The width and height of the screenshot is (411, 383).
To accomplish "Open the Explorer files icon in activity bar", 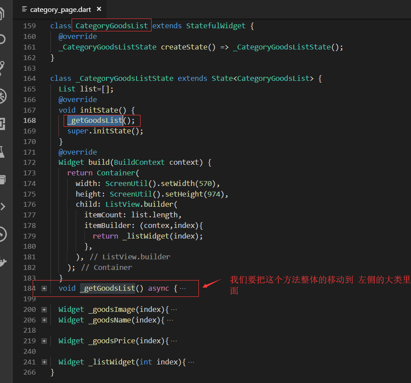I will (2, 13).
